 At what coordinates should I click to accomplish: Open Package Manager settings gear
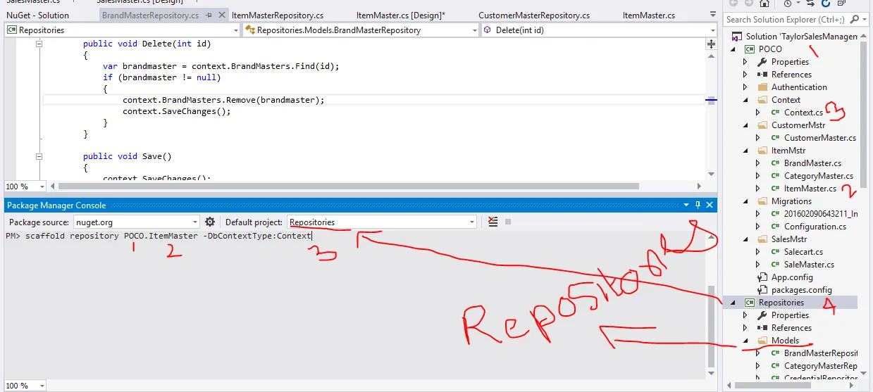click(209, 222)
